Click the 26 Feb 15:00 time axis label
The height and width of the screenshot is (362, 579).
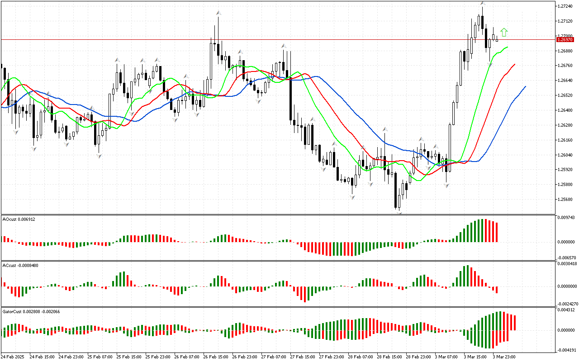[216, 357]
